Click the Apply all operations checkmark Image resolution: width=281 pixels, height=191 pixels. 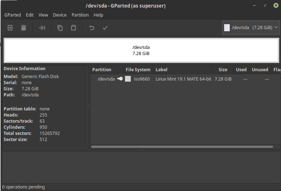pyautogui.click(x=105, y=28)
